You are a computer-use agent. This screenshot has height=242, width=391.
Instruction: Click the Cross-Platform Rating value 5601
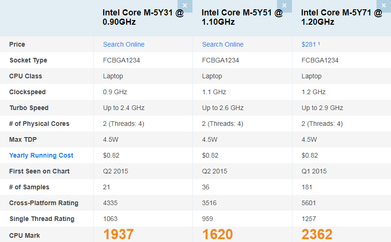pyautogui.click(x=309, y=203)
